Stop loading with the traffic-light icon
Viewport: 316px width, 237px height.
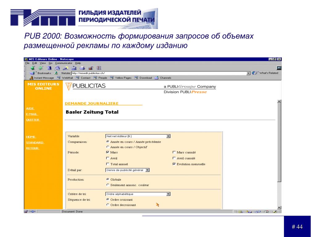pyautogui.click(x=99, y=68)
